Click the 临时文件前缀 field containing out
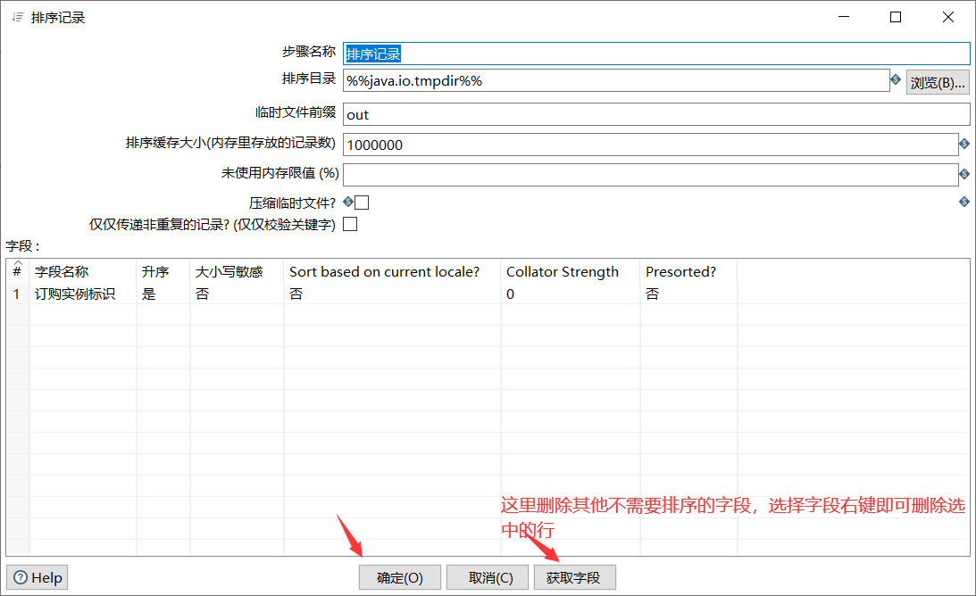The height and width of the screenshot is (596, 976). pos(656,114)
